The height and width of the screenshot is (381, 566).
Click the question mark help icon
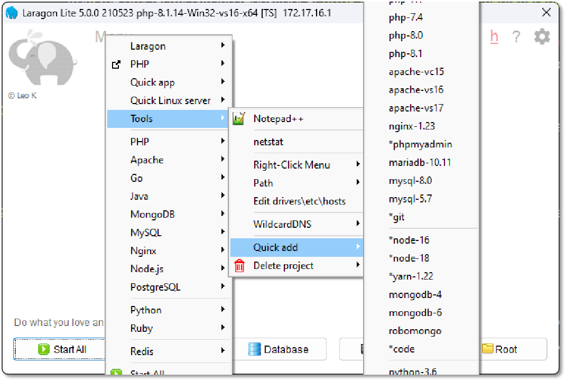pos(516,36)
